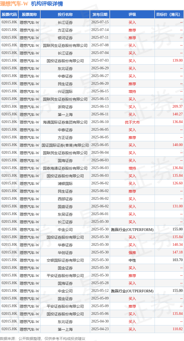Click the target price 110.82
Screen dimensions: 184x341
[177, 329]
